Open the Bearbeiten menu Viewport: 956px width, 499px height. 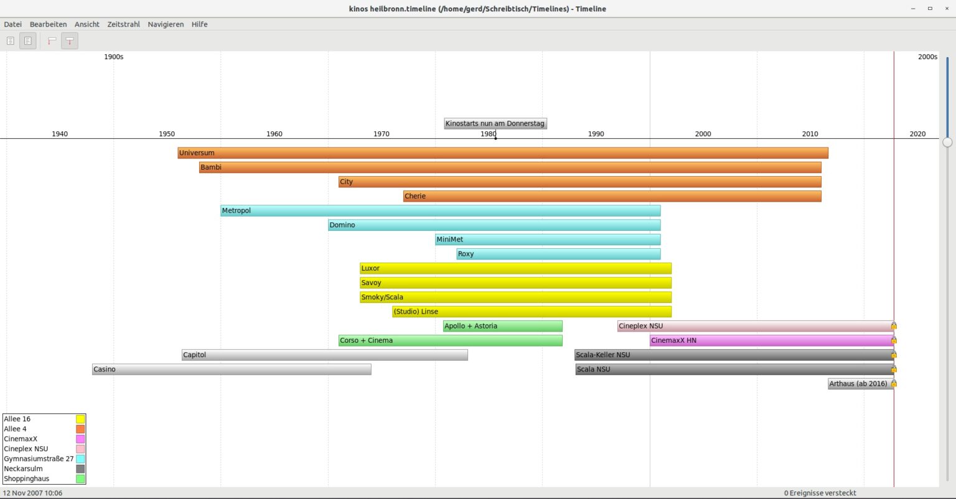tap(48, 24)
